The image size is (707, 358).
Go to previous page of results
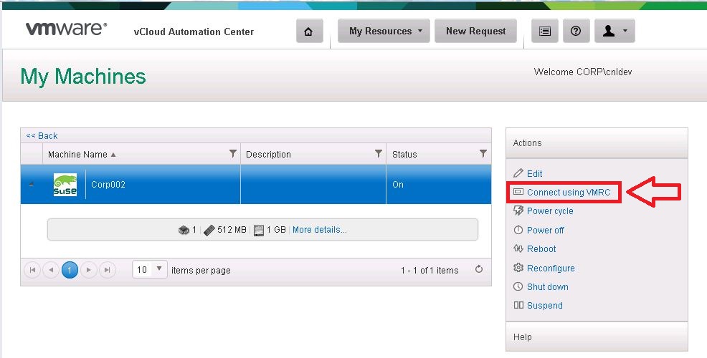pos(51,270)
